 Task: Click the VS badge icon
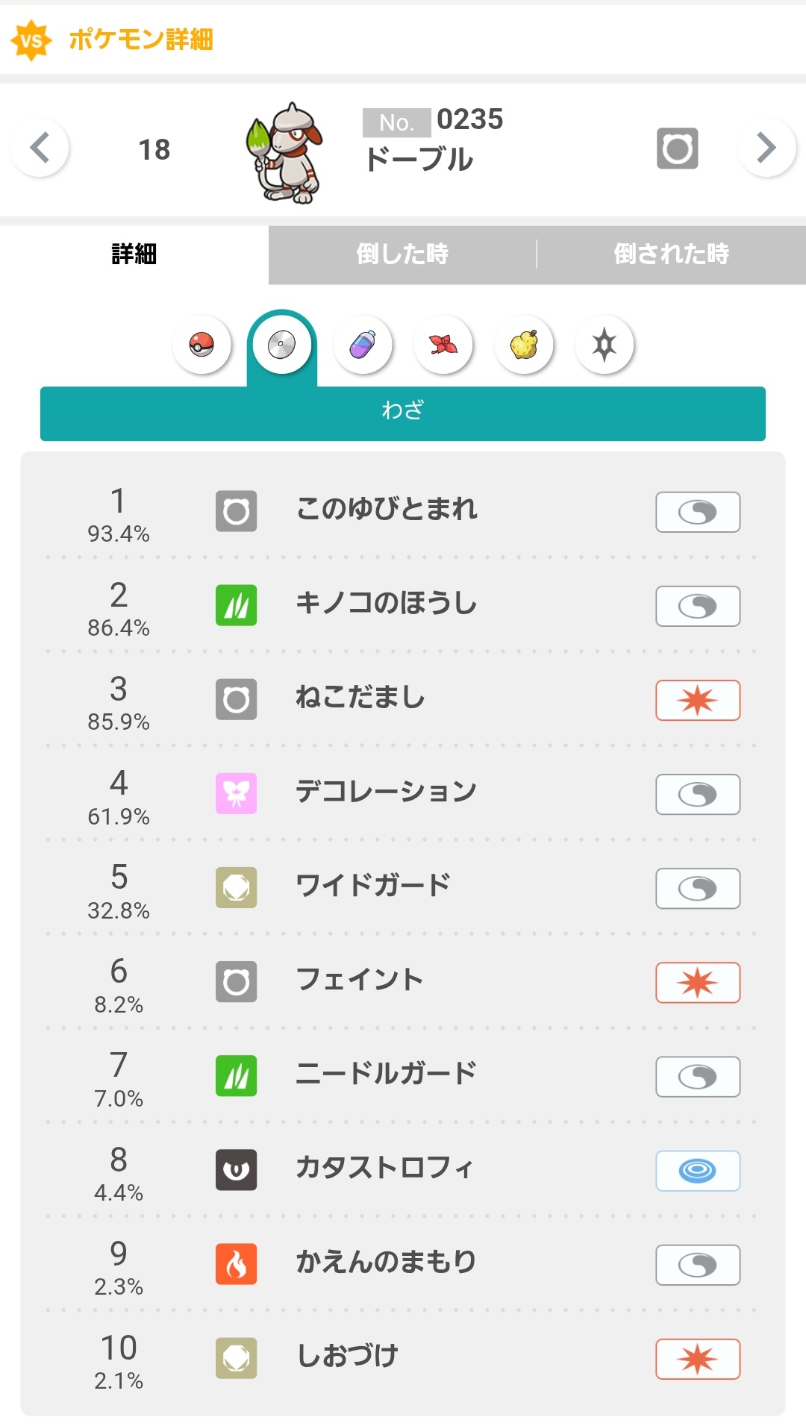click(31, 40)
